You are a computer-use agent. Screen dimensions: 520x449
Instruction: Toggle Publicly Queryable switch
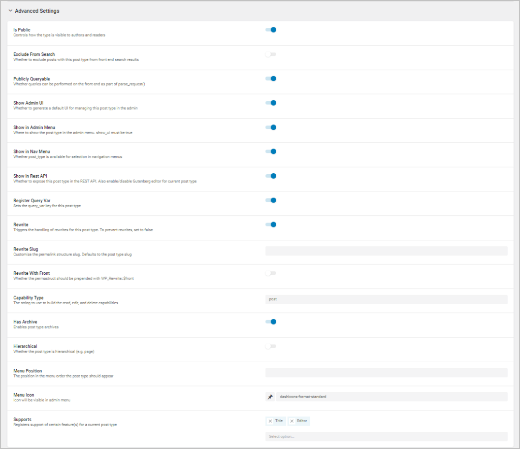pos(271,79)
